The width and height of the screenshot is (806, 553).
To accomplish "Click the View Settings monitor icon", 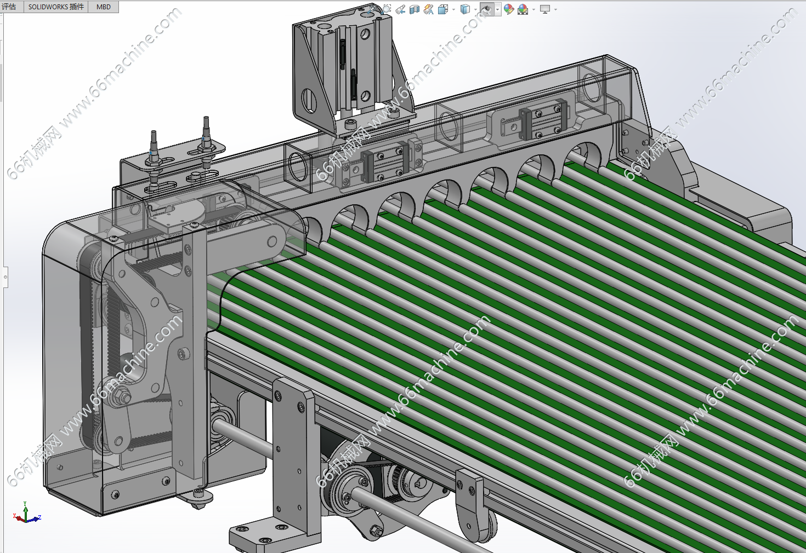I will 545,9.
